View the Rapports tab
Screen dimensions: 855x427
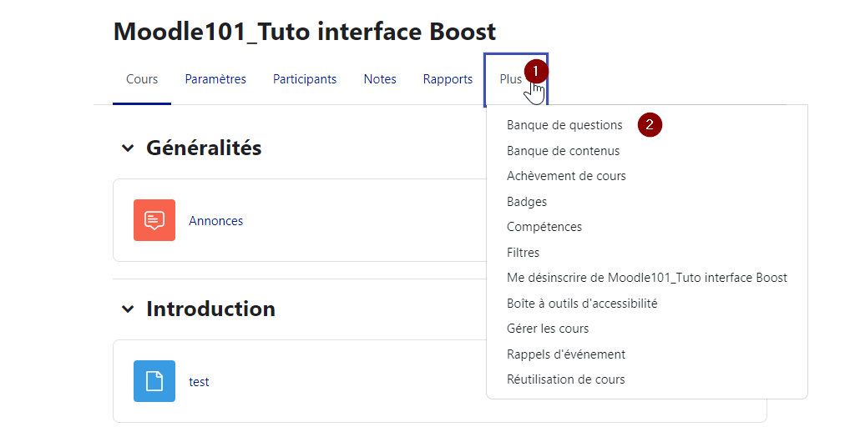click(448, 79)
